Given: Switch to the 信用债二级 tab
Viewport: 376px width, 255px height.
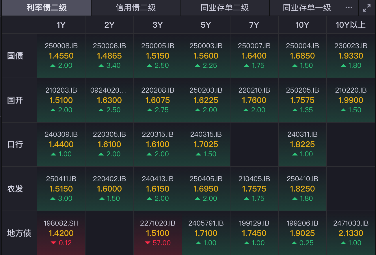Looking at the screenshot, I should pyautogui.click(x=136, y=8).
